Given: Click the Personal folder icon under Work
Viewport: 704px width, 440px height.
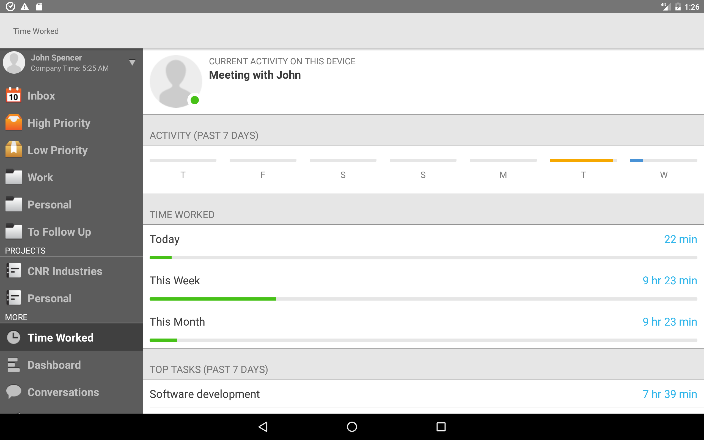Looking at the screenshot, I should [14, 204].
